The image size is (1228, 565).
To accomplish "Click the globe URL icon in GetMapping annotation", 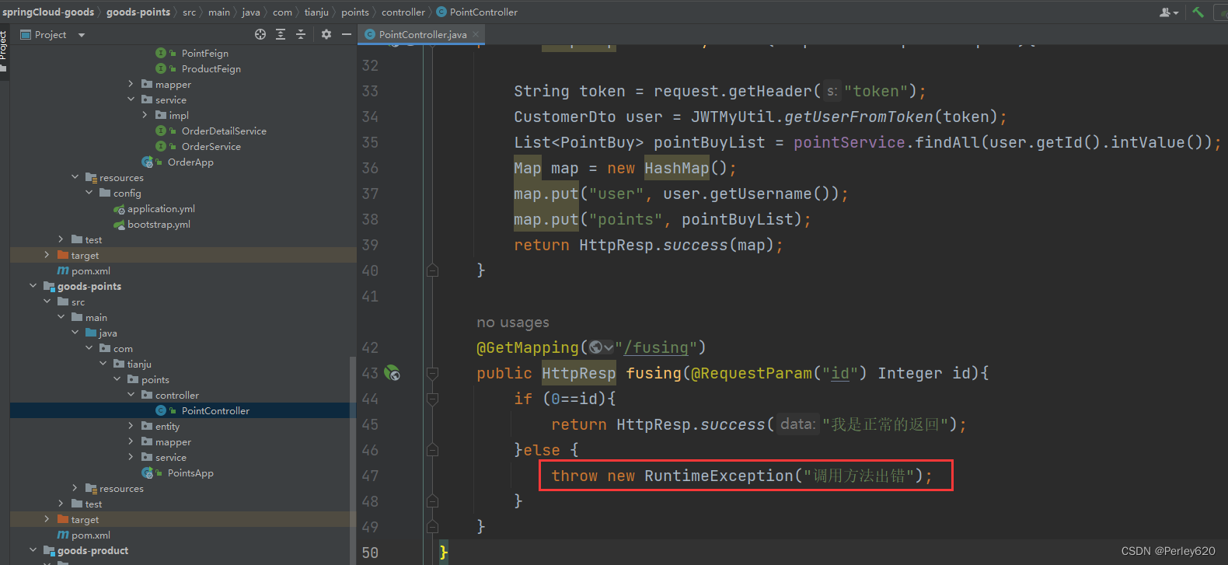I will pos(601,347).
